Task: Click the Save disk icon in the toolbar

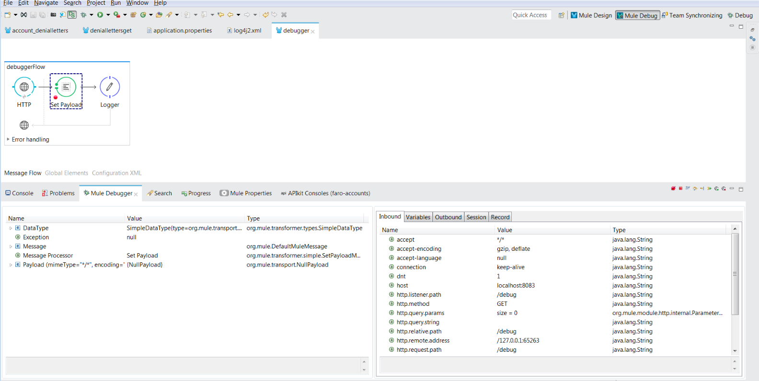Action: (x=33, y=15)
